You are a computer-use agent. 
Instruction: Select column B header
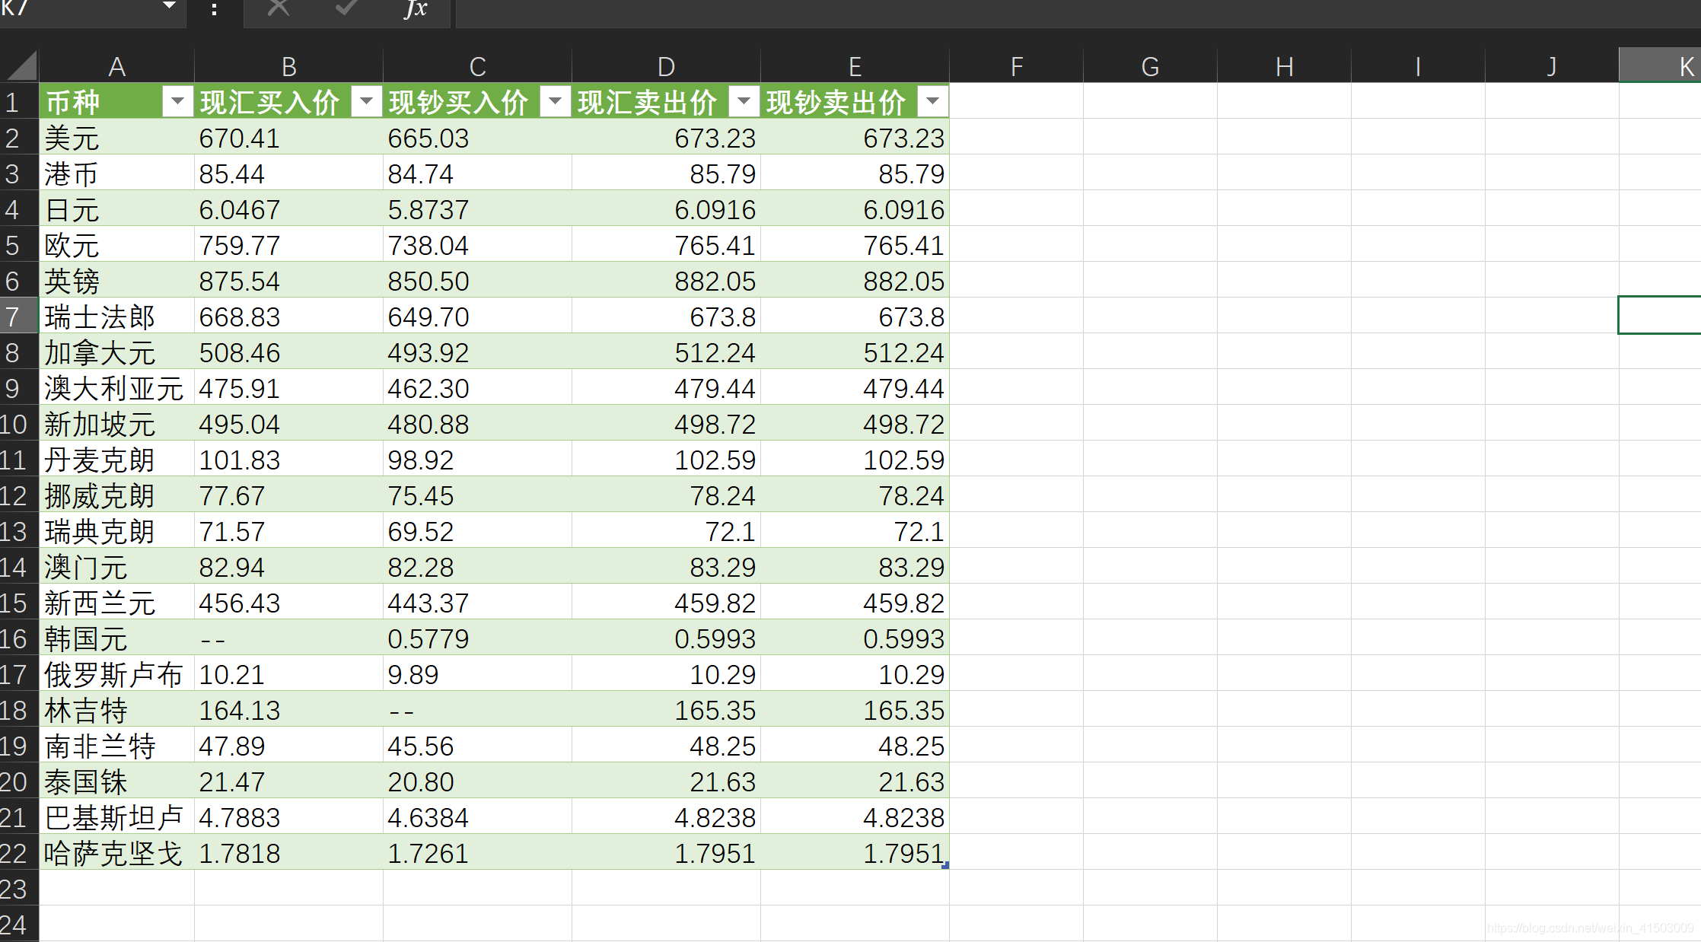[x=289, y=66]
